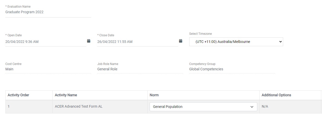Open the Close Date calendar picker

181,41
